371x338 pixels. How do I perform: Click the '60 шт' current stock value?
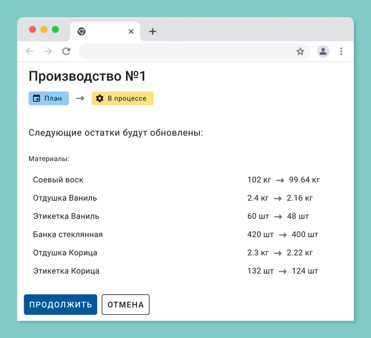tap(258, 216)
